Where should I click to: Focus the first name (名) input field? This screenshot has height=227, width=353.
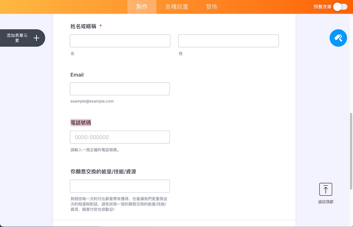coord(120,41)
